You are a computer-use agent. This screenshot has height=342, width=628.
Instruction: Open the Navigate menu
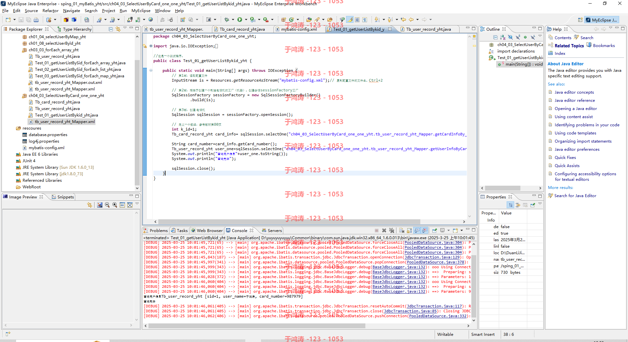click(71, 10)
